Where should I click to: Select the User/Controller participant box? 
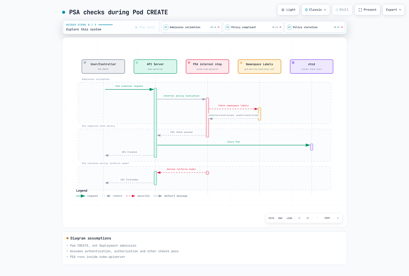point(103,66)
